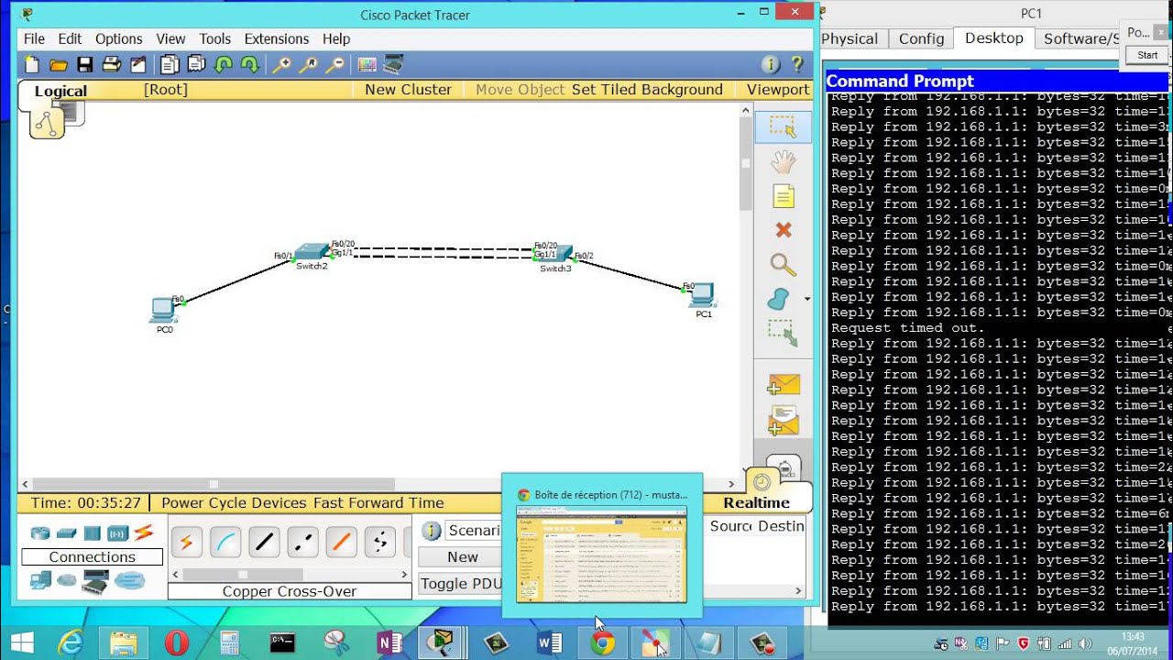Open the drawing palette icon
The height and width of the screenshot is (660, 1173).
click(367, 64)
